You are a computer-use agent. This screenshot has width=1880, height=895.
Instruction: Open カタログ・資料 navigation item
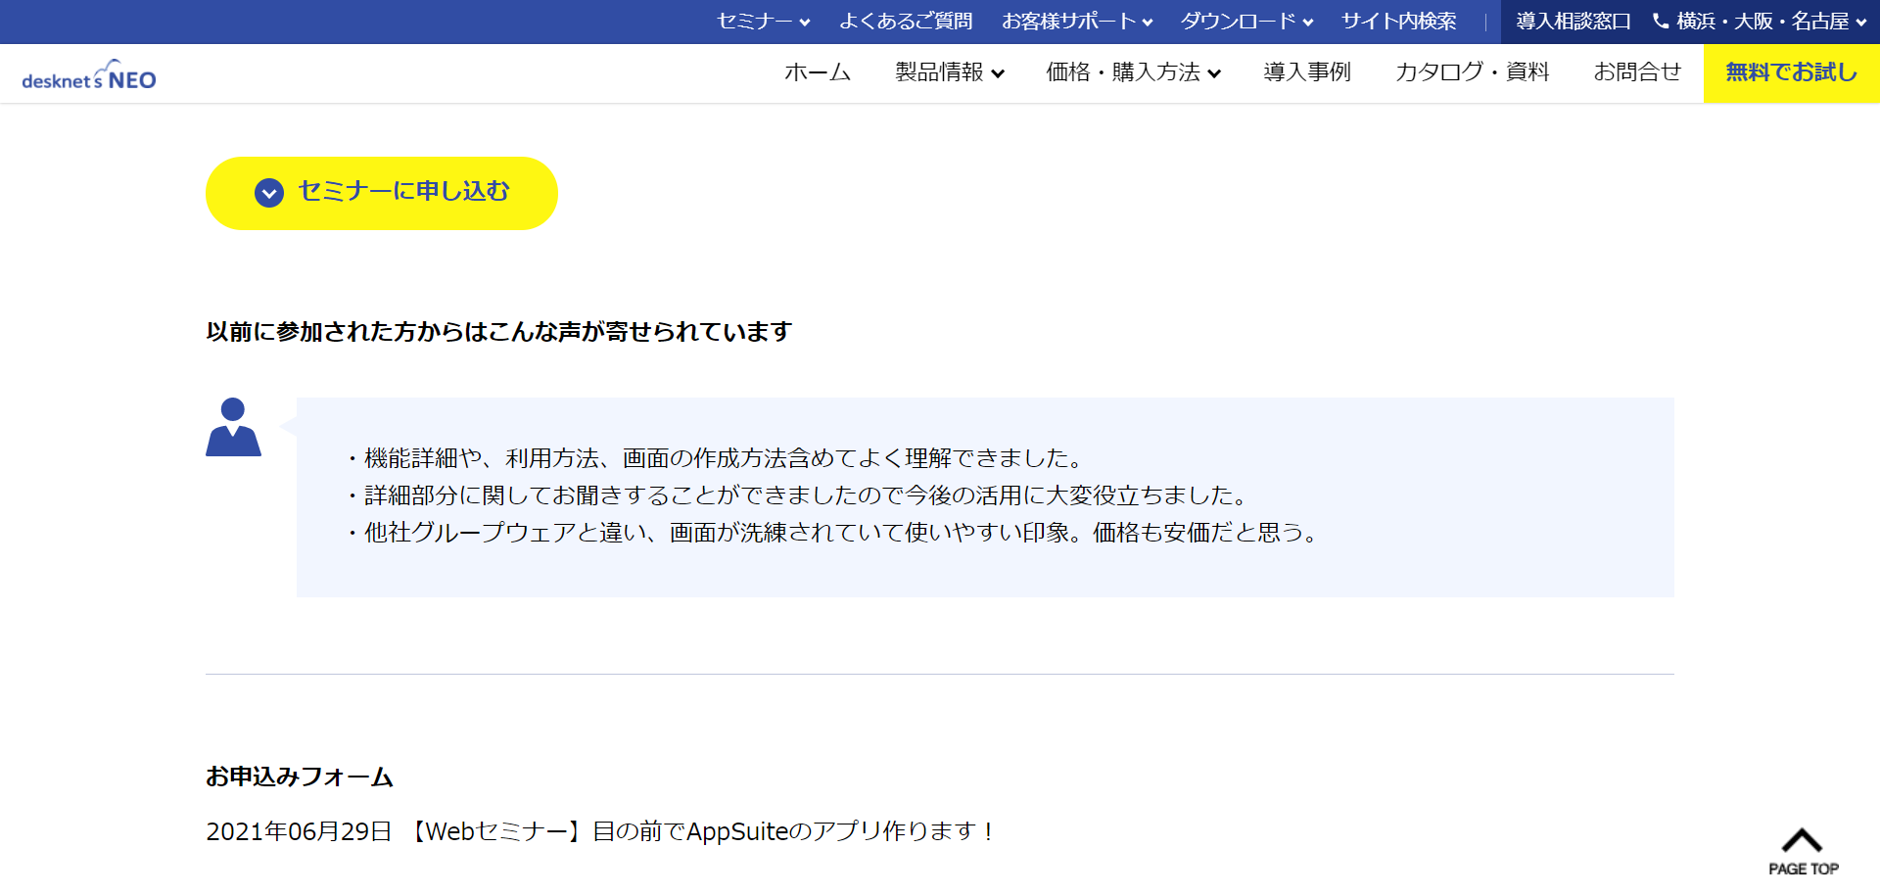point(1472,72)
